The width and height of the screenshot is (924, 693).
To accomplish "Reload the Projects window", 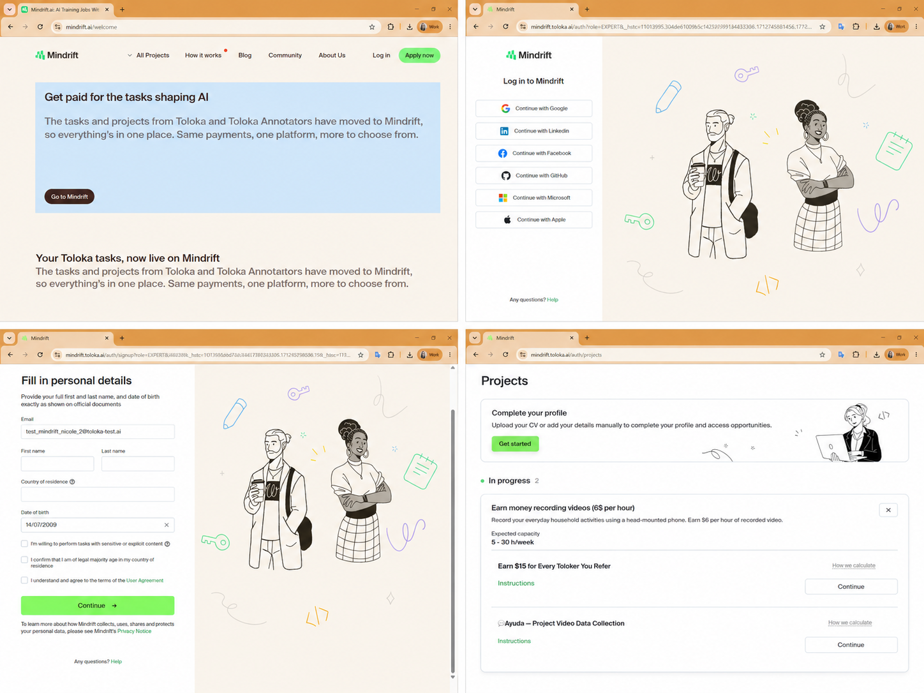I will click(505, 355).
